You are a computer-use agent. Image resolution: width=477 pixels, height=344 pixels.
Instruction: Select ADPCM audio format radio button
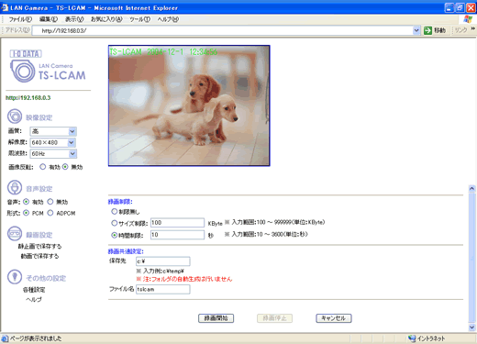(x=50, y=213)
